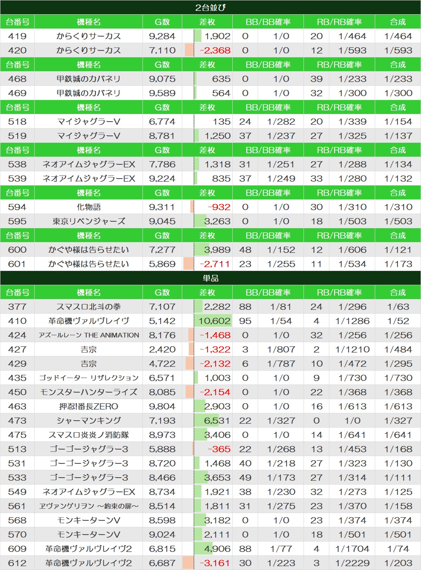421x570 pixels.
Task: Click RB probability 1/1210 cell
Action: coord(352,349)
